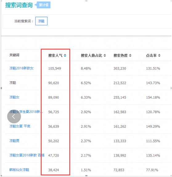Select the search heat 162,583
Screen dimensions: 172x177
tap(120, 112)
